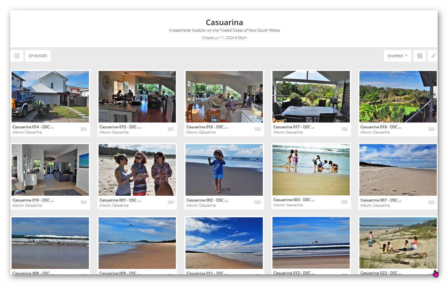Click 'Album: Casuarina' under Casuarina 017
448x285 pixels.
coord(288,132)
